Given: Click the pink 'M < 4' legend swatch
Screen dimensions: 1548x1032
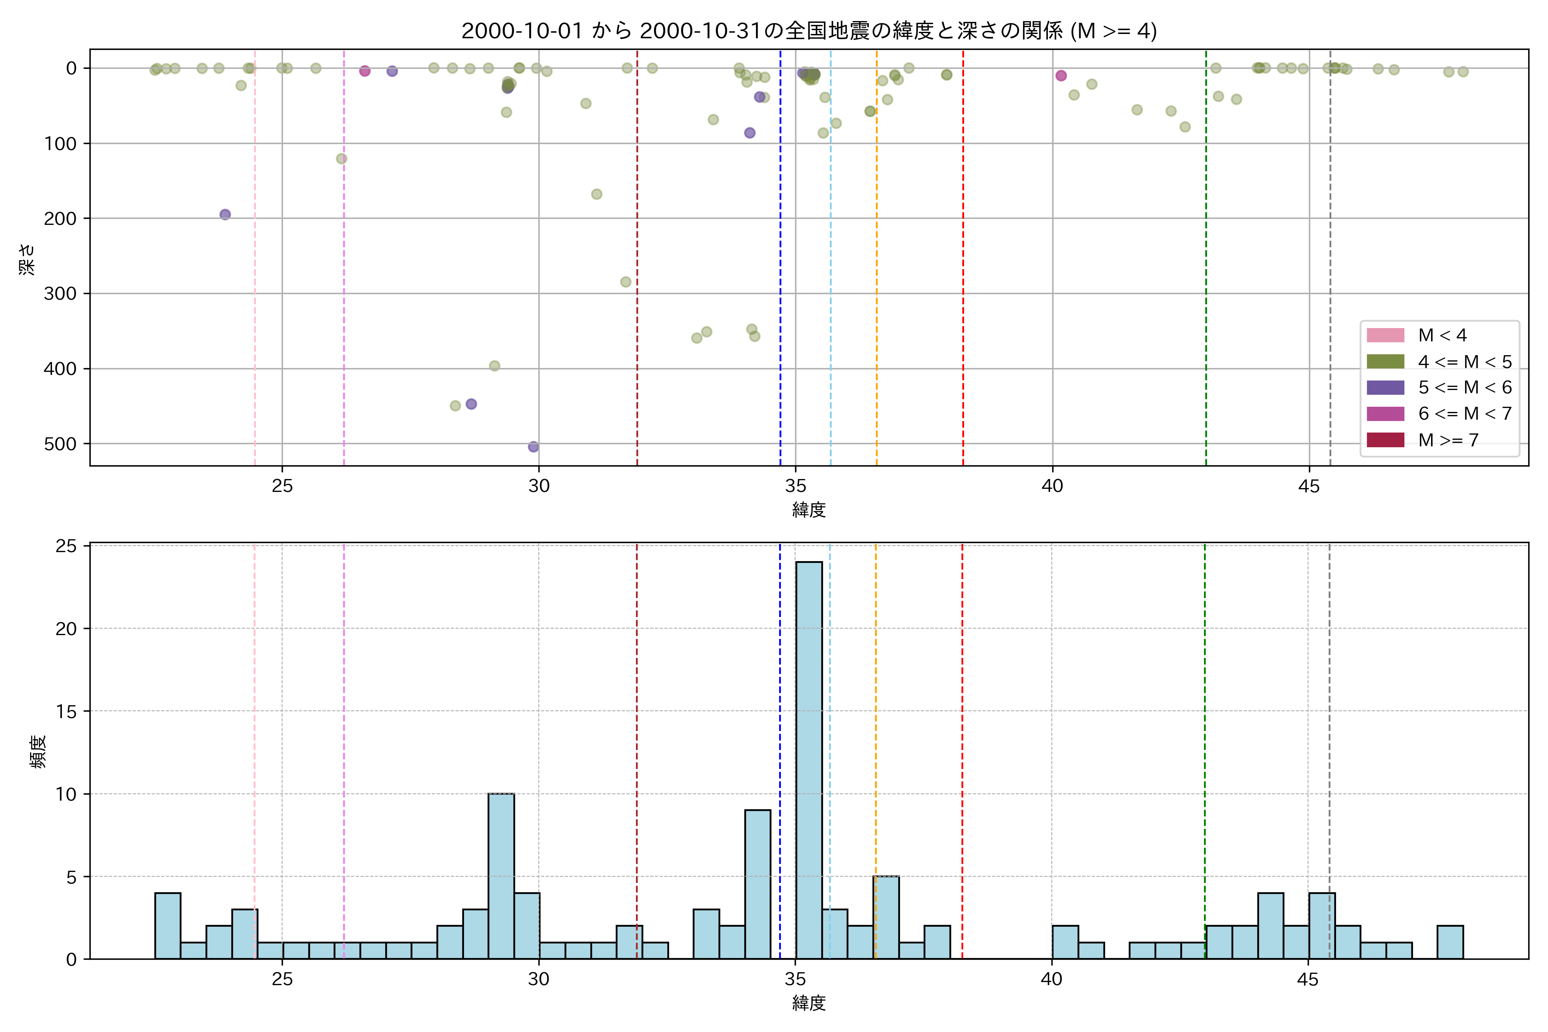Looking at the screenshot, I should (1385, 335).
